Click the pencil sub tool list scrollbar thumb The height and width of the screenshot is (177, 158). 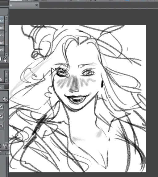[x=6, y=32]
